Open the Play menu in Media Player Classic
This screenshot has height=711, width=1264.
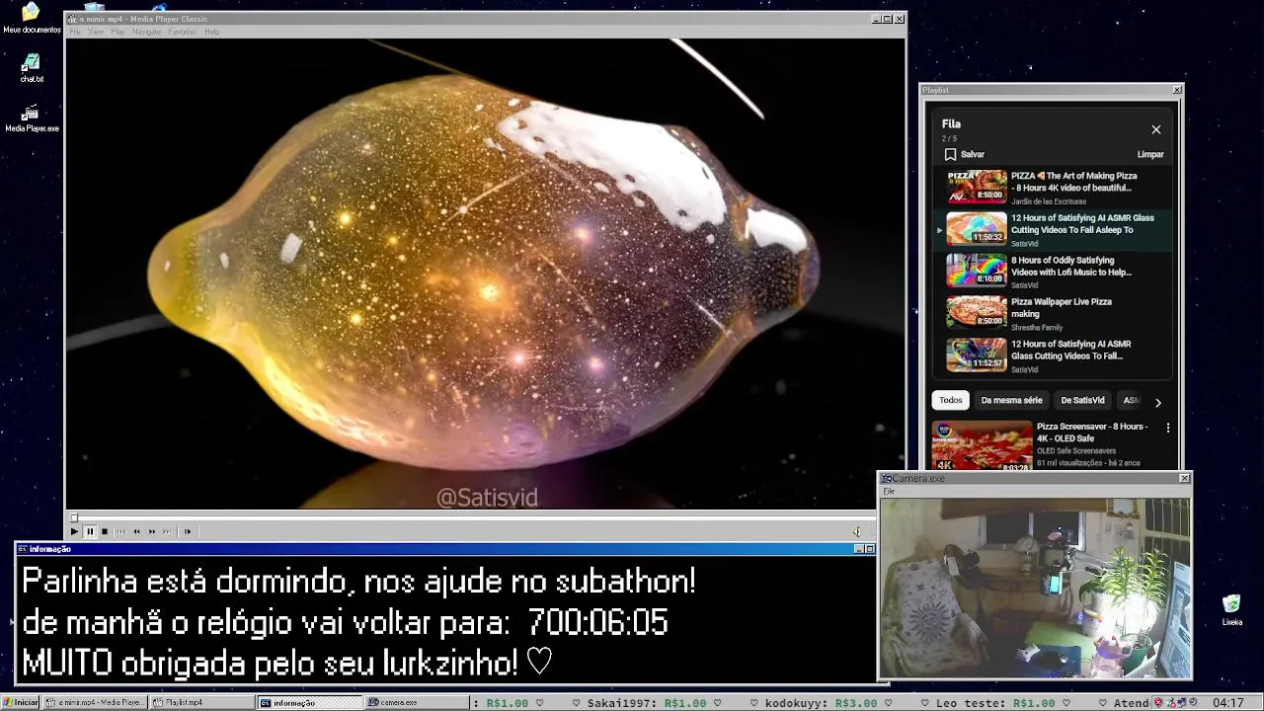tap(118, 32)
